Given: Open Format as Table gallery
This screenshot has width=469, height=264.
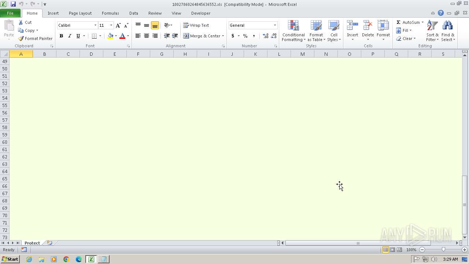Looking at the screenshot, I should [x=316, y=31].
